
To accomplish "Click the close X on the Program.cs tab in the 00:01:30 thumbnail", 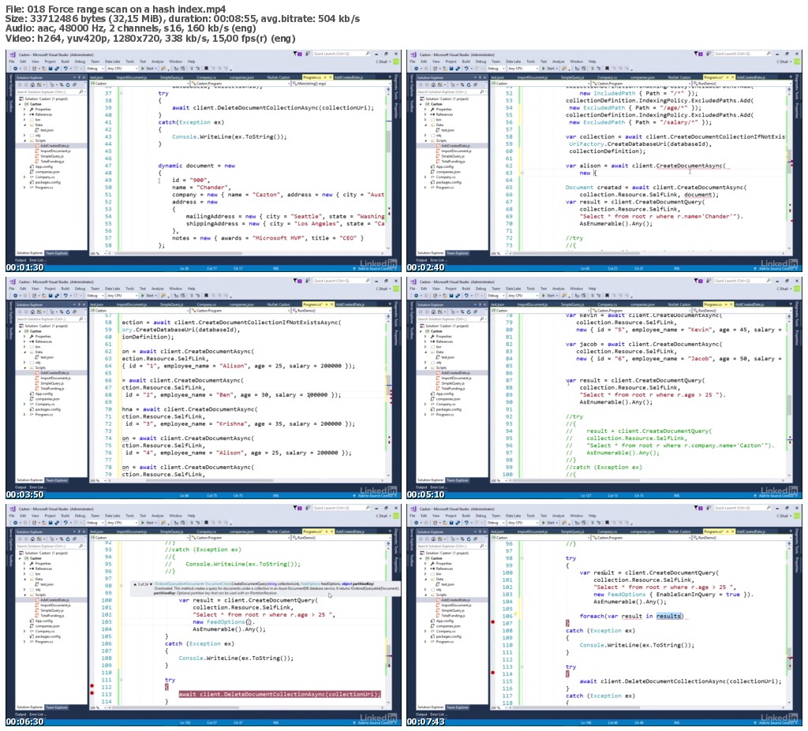I will coord(331,77).
